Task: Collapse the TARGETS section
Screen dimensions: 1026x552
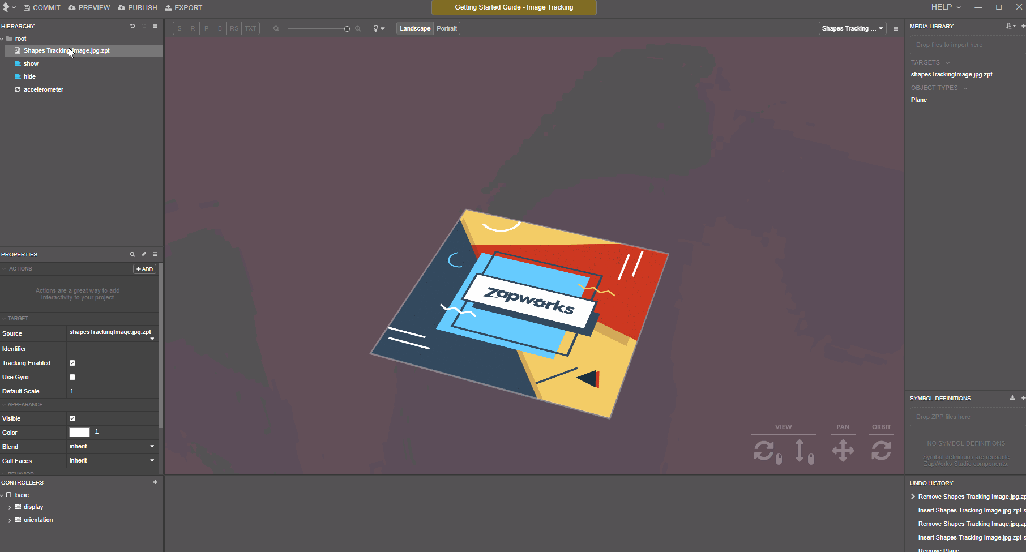Action: tap(948, 63)
